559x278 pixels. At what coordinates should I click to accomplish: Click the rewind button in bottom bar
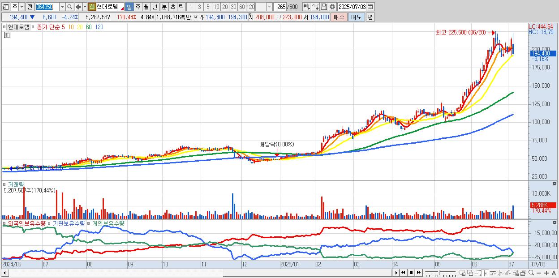[x=403, y=273]
